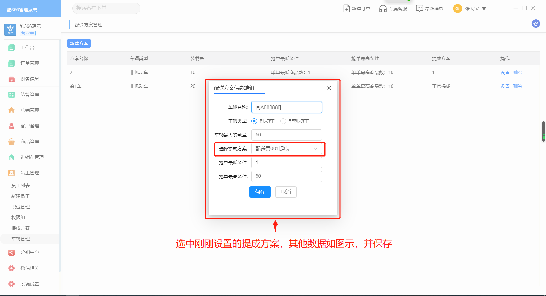Click the new order icon in header

point(346,9)
